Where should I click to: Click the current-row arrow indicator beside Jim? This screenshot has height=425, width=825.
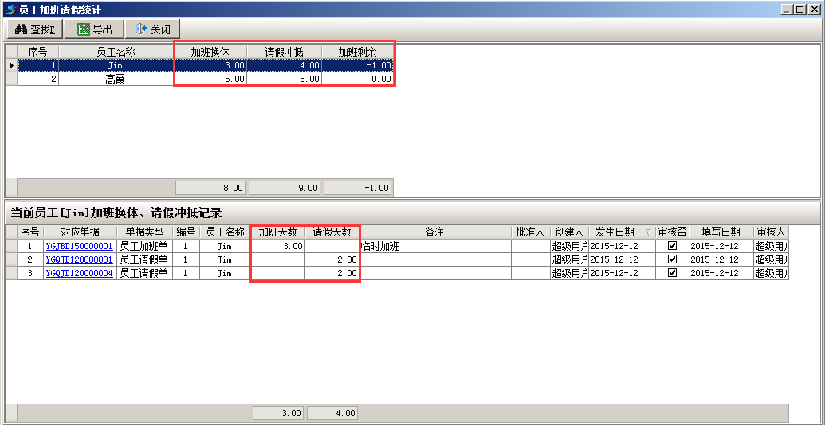click(x=11, y=65)
